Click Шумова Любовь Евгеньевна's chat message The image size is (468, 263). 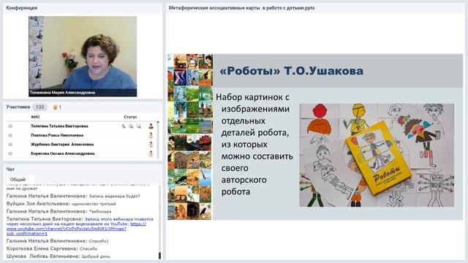click(x=58, y=256)
